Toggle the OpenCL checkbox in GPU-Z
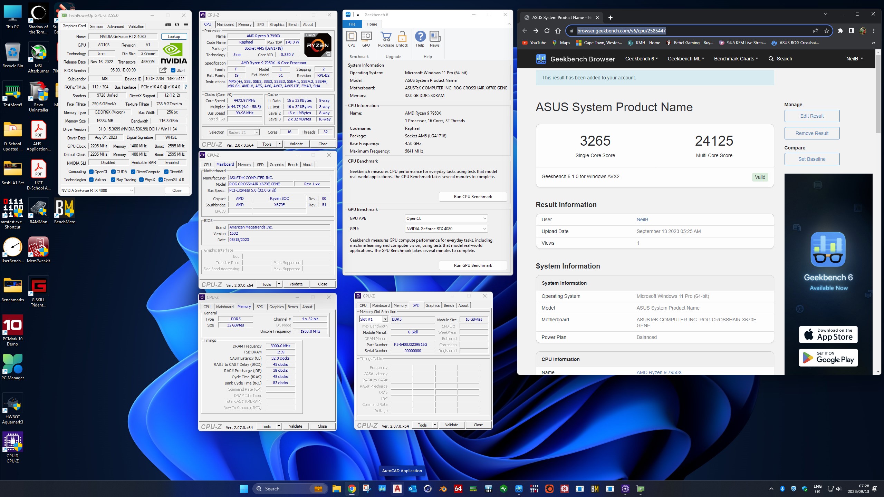 pos(92,172)
